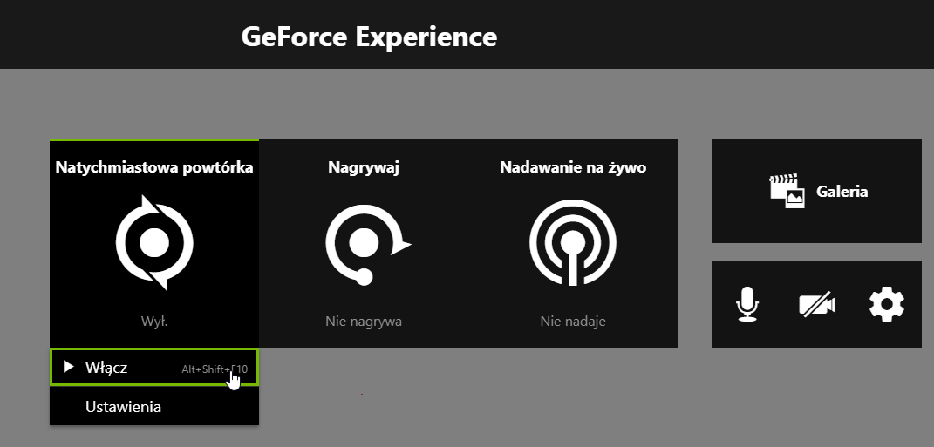
Task: Click the Natychmiastowa powtórka replay icon
Action: (154, 243)
